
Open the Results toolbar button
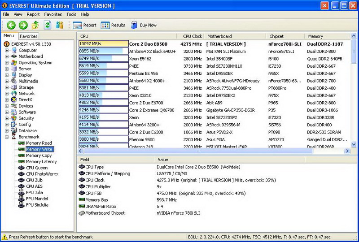point(113,25)
